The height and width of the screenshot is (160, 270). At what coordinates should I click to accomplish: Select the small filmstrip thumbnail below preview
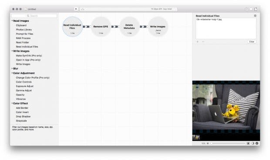(196, 137)
